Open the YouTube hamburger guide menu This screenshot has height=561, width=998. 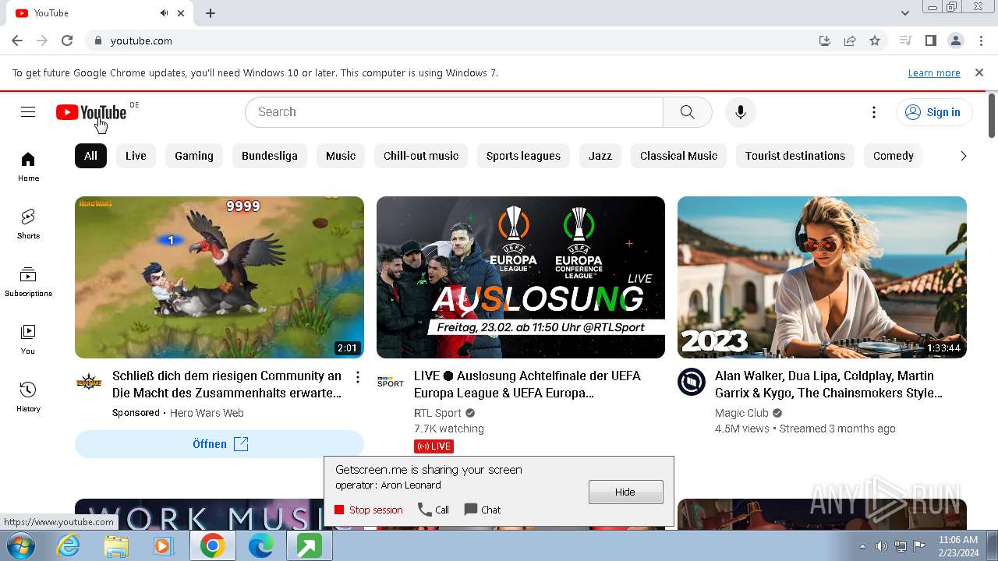coord(28,112)
